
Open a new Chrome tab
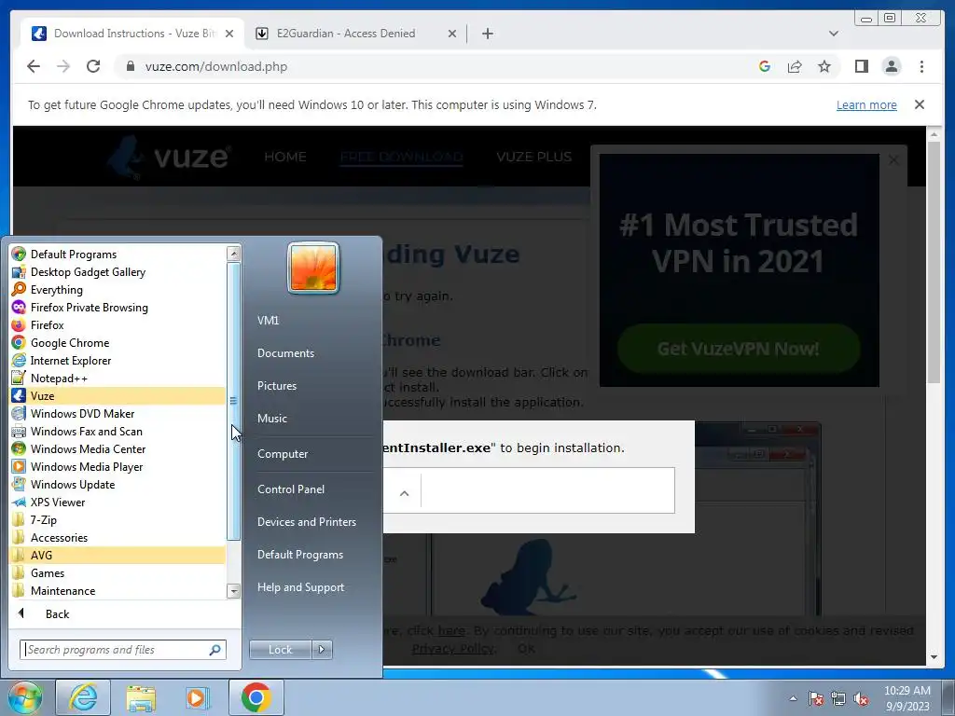[x=487, y=34]
